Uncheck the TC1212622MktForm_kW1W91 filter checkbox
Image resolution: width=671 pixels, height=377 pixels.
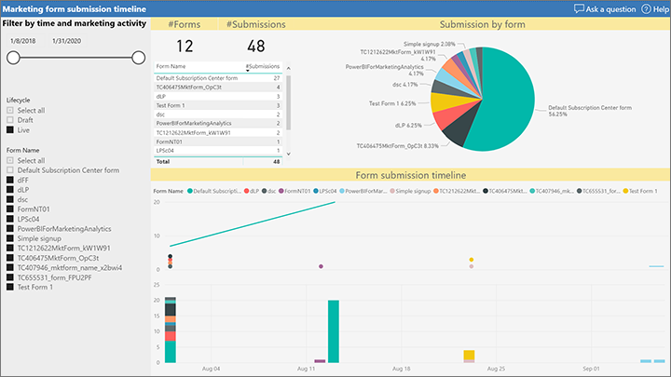click(10, 248)
